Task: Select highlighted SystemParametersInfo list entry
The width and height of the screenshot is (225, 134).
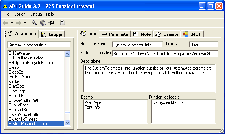Action: point(36,124)
